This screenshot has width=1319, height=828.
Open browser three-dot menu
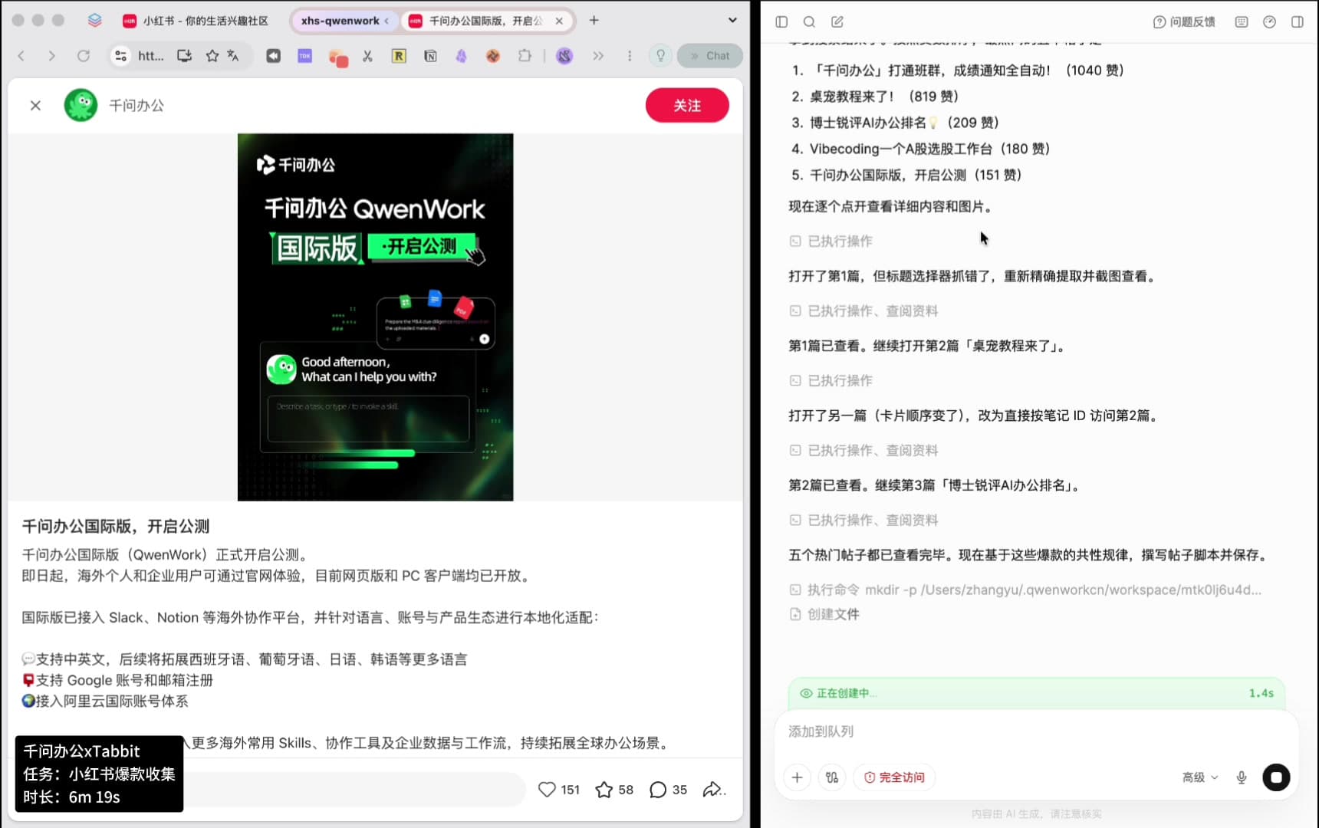point(630,56)
